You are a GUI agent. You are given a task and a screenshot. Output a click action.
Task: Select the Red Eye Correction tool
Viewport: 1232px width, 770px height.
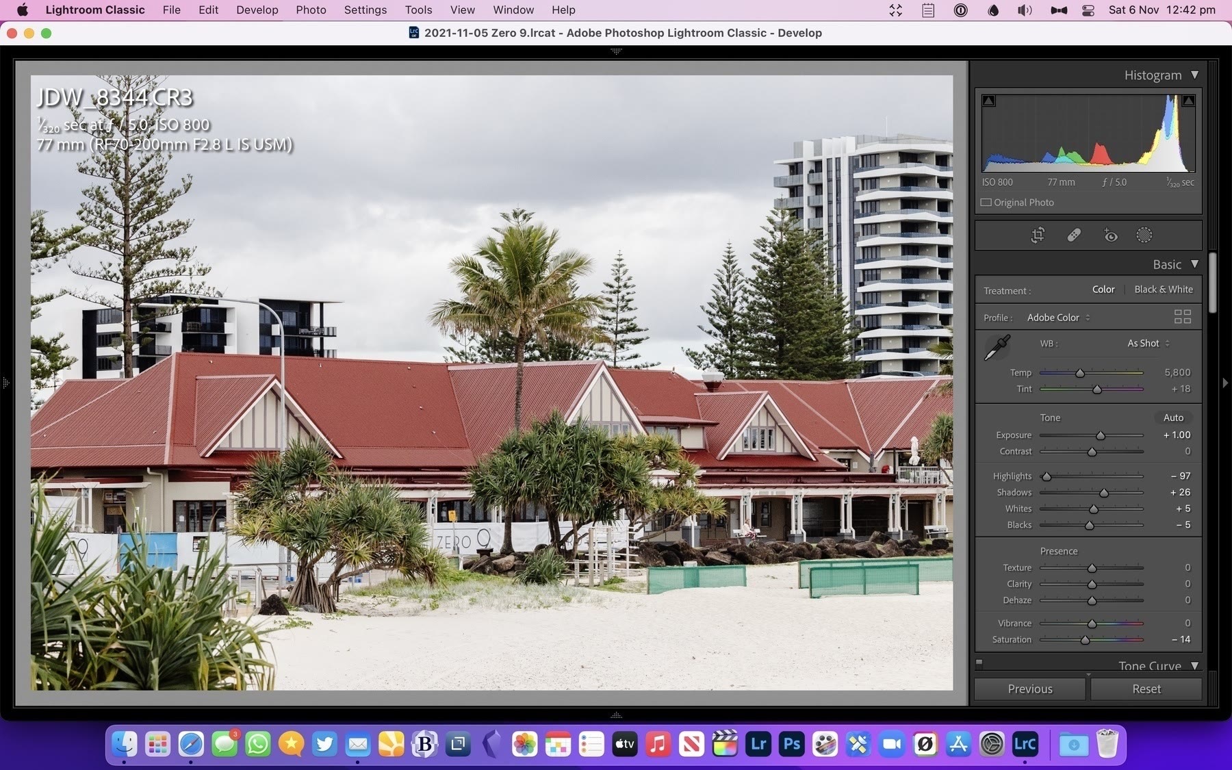click(1109, 235)
